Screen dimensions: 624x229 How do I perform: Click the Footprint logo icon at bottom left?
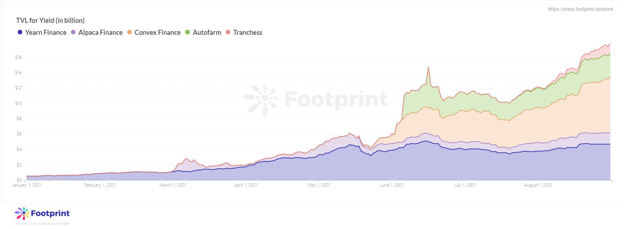pyautogui.click(x=21, y=214)
